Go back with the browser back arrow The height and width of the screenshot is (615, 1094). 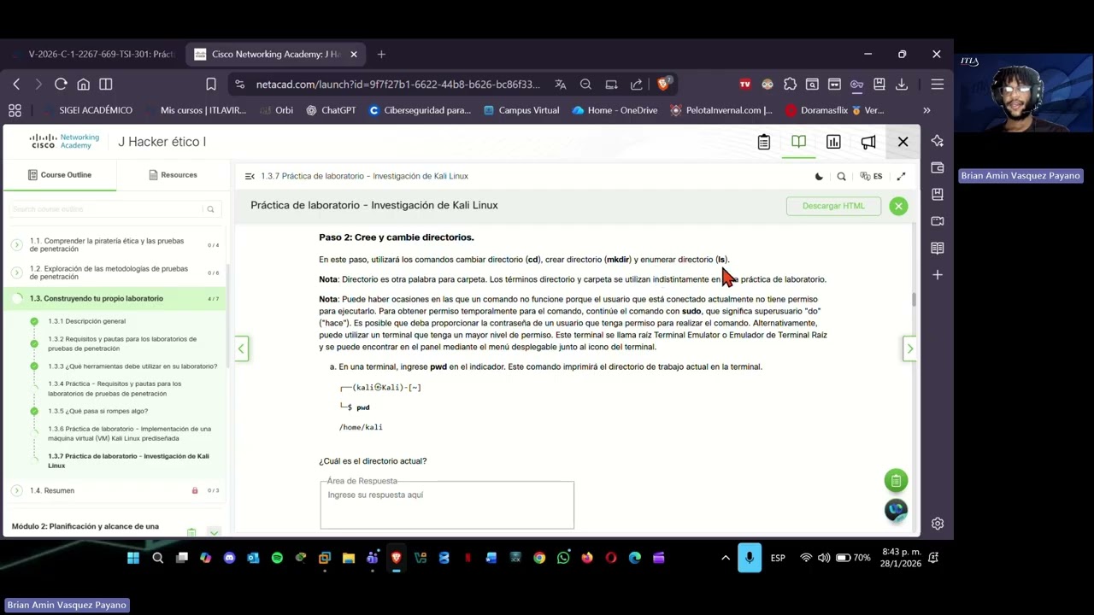pos(16,85)
